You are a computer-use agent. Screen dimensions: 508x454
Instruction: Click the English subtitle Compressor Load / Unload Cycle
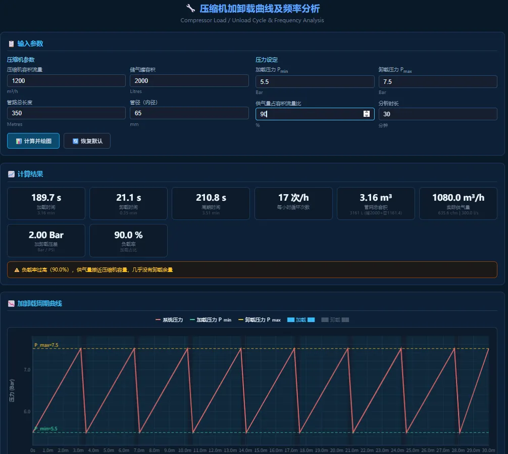[252, 20]
